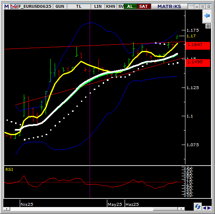Click the blue right navigation arrow
Viewport: 215px width, 214px height.
pyautogui.click(x=209, y=208)
